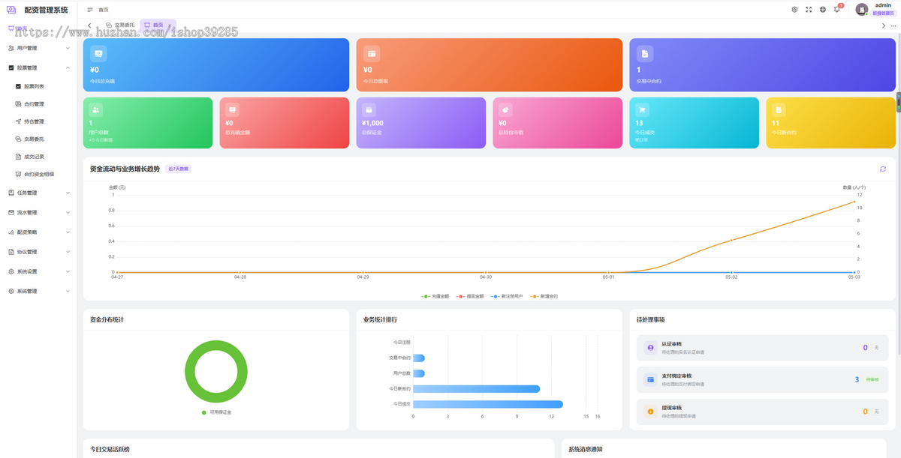Click the 配资管理系统 logo icon

tap(11, 10)
